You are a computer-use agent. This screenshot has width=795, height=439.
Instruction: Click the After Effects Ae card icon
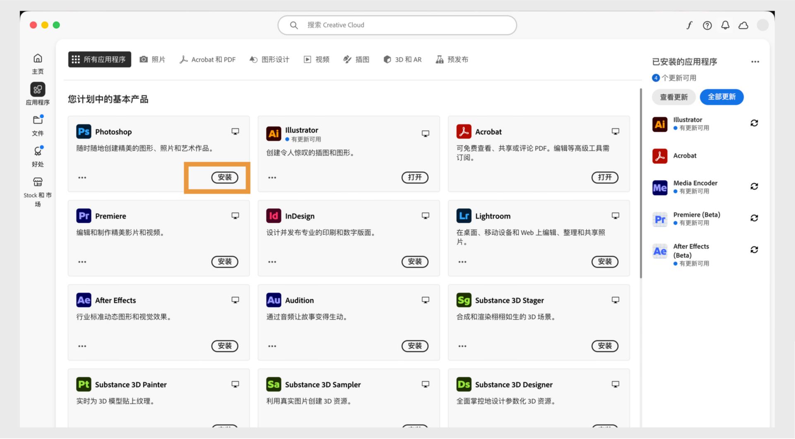(84, 300)
